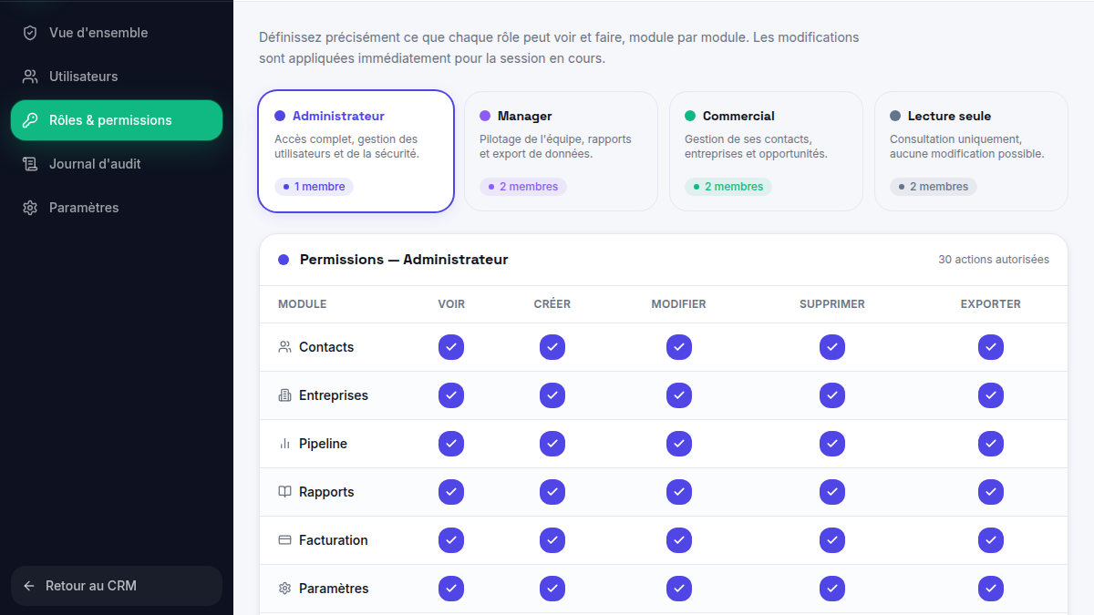Click the gray dot on Lecture seule card
This screenshot has height=615, width=1094.
coord(895,116)
